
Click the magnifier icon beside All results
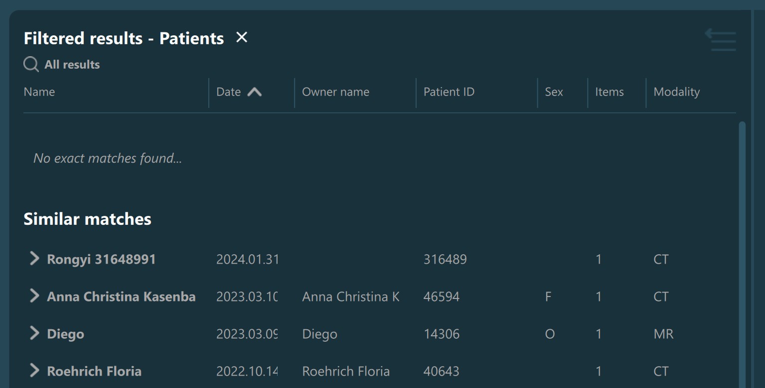(x=31, y=64)
